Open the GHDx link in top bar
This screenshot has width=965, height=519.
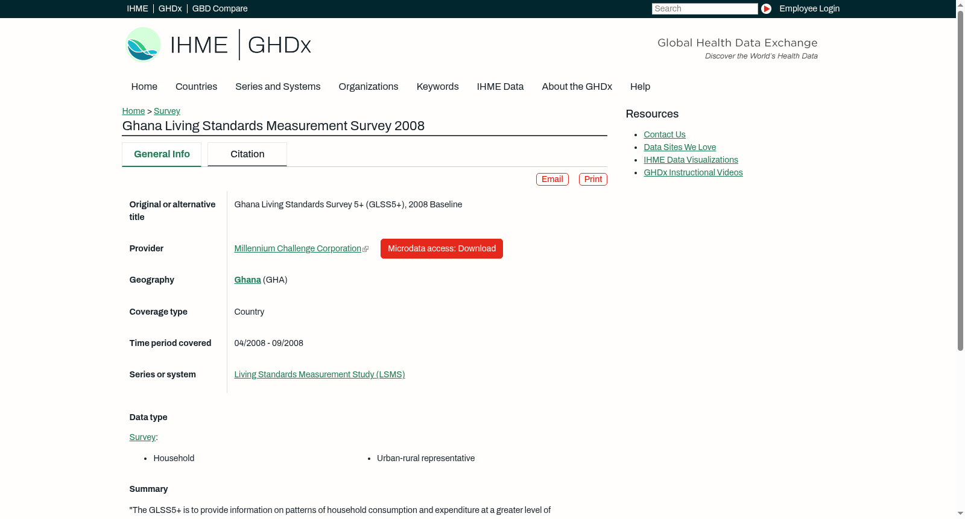click(170, 8)
